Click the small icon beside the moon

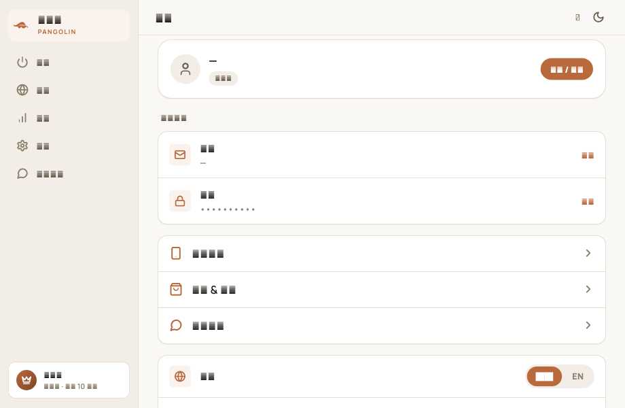point(577,17)
